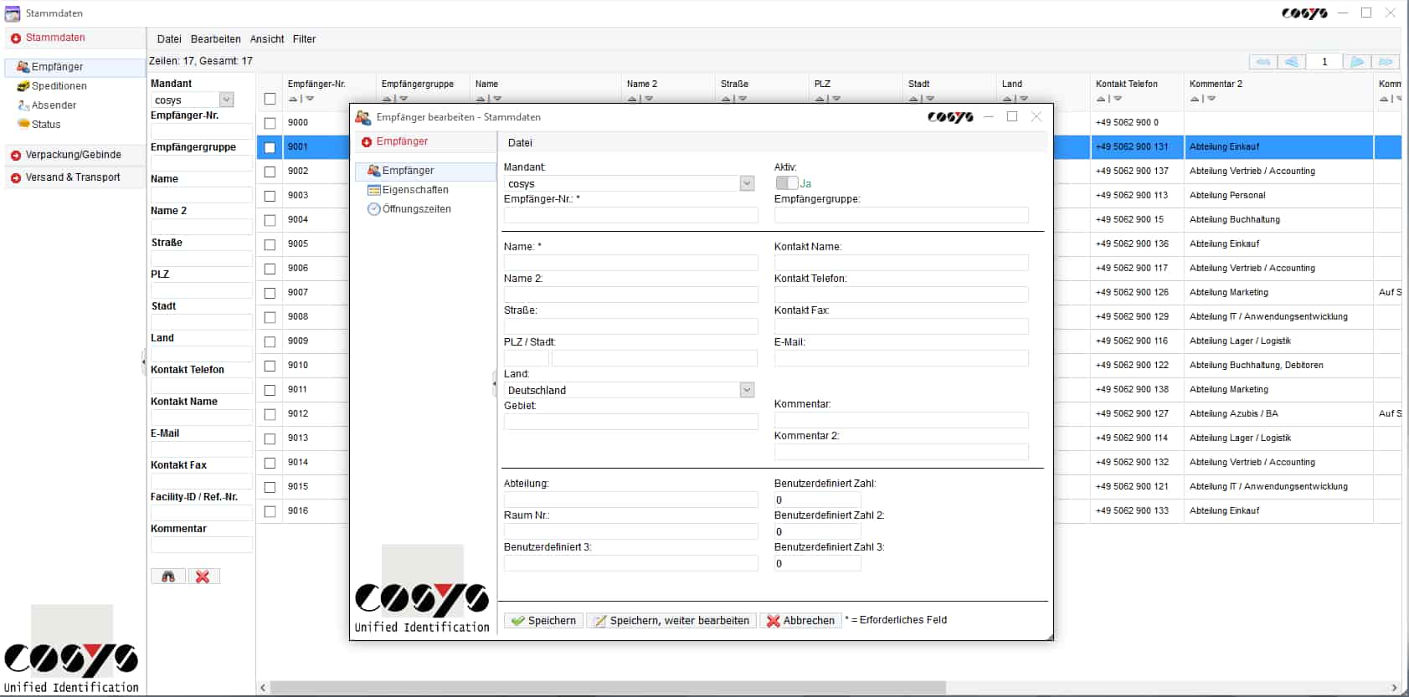Tick the select-all checkbox in table header

pos(270,99)
